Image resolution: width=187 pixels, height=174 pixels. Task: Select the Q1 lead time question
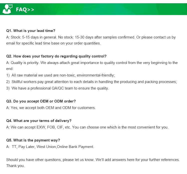31,31
